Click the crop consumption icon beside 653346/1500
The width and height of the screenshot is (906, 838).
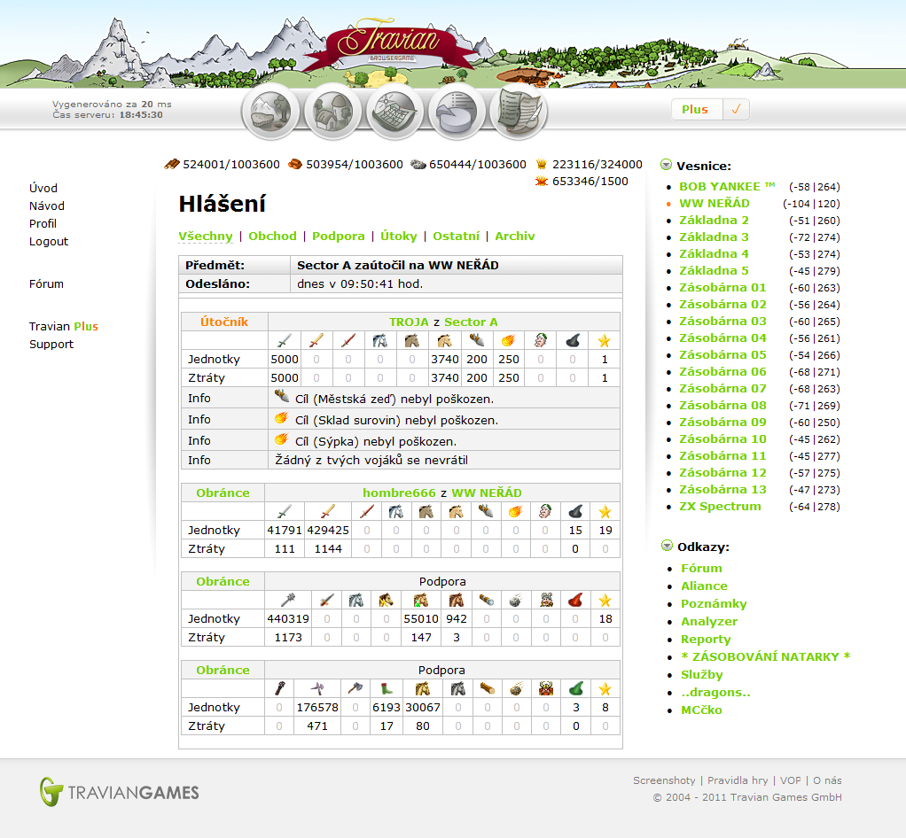click(541, 182)
